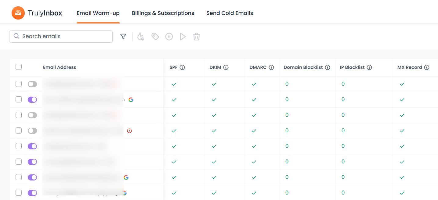Switch to Send Cold Emails tab
This screenshot has width=438, height=200.
tap(230, 13)
